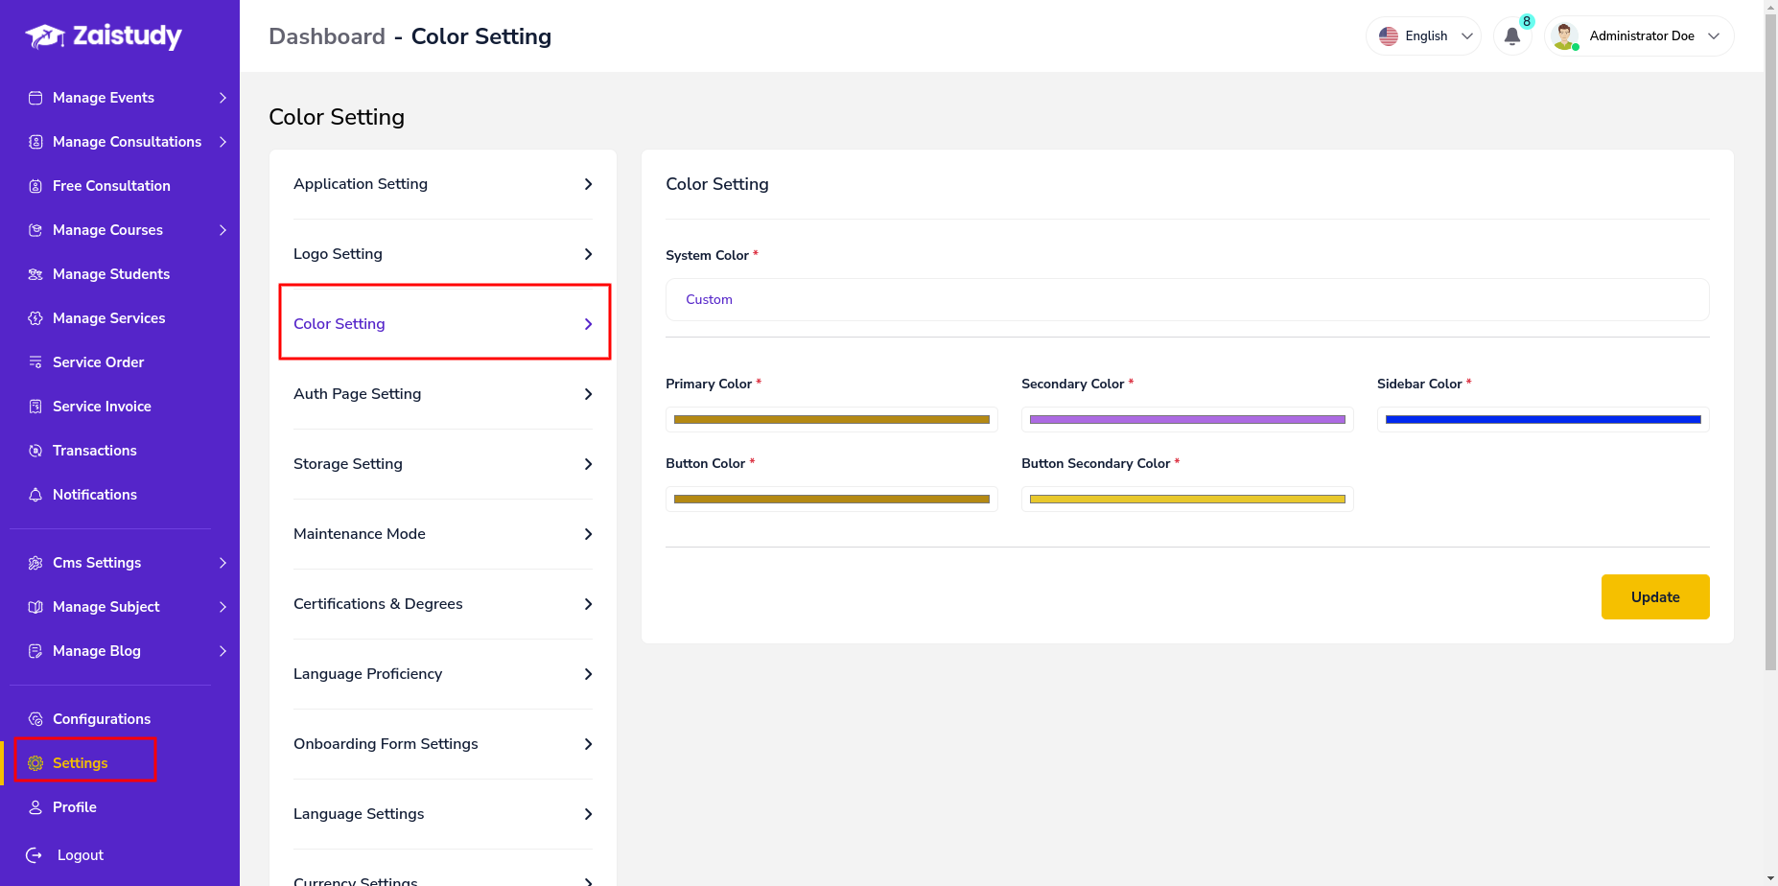The height and width of the screenshot is (886, 1778).
Task: Click the Cms Settings icon
Action: point(35,563)
